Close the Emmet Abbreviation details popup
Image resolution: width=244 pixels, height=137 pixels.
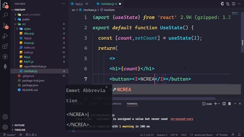(x=106, y=87)
